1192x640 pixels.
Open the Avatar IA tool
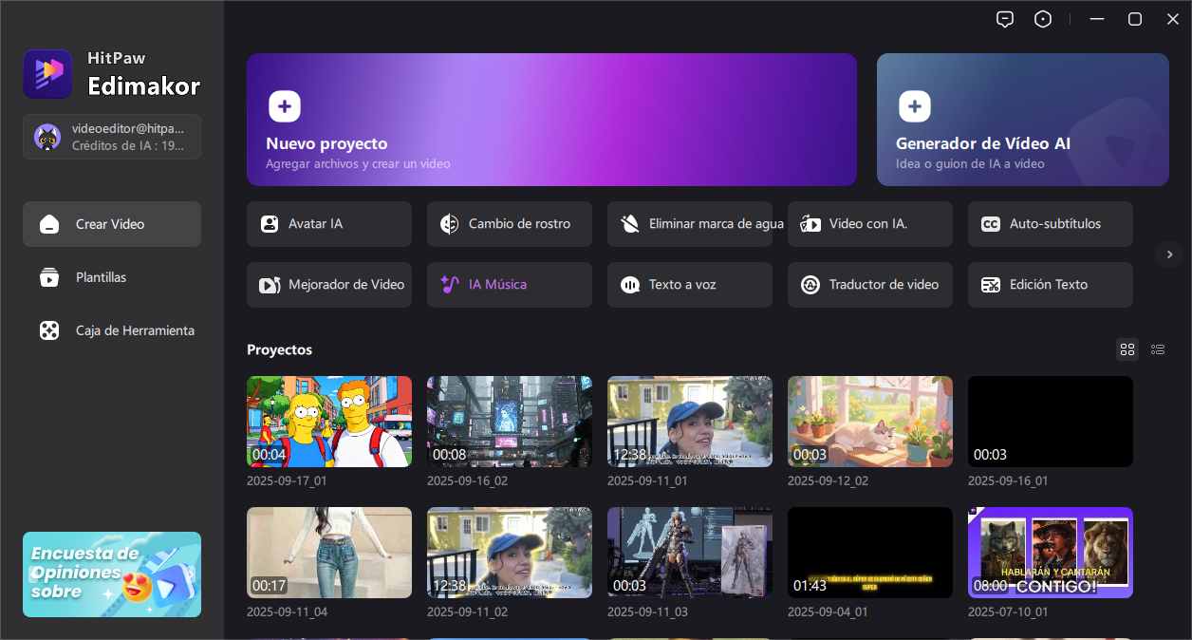tap(328, 224)
